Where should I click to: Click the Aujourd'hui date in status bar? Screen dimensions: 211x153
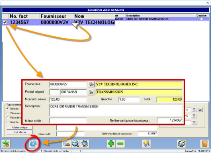(x=197, y=151)
